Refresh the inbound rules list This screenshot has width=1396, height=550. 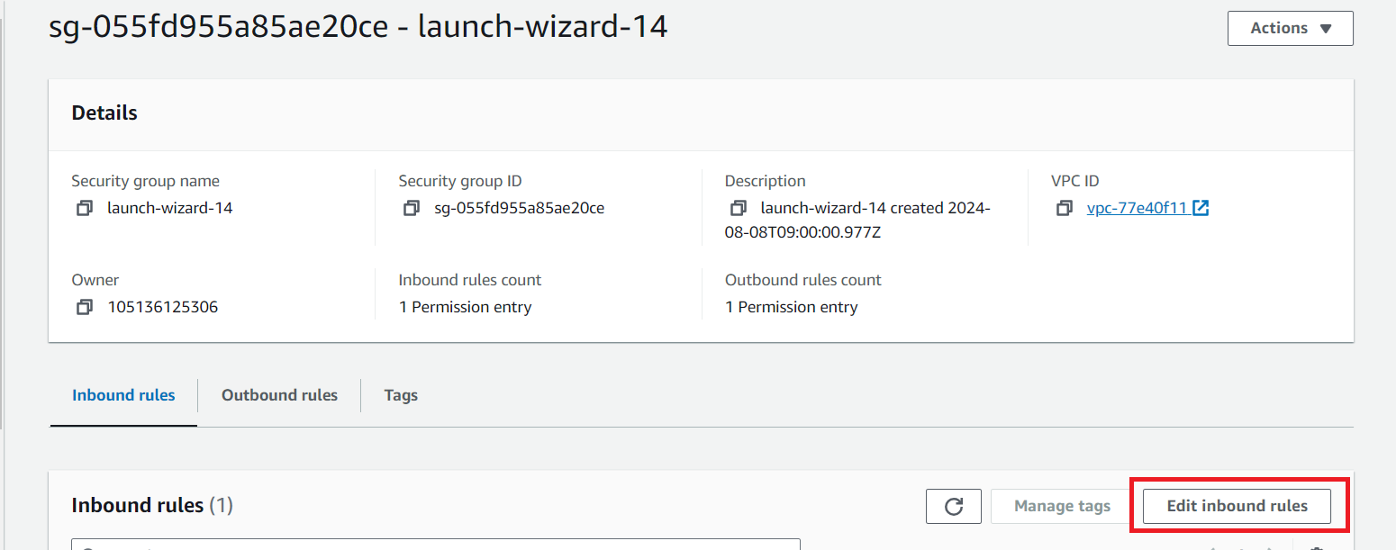954,506
